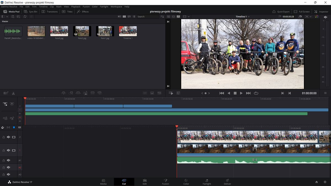Screen dimensions: 331x186
Task: Open the Titles panel
Action: [67, 12]
